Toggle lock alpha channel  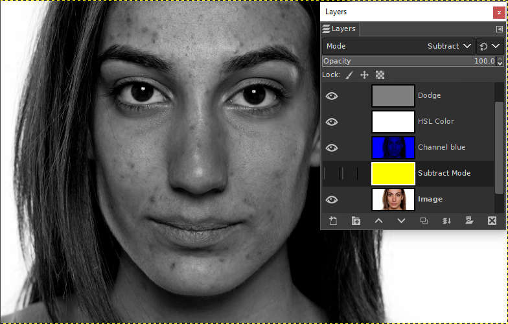tap(380, 75)
